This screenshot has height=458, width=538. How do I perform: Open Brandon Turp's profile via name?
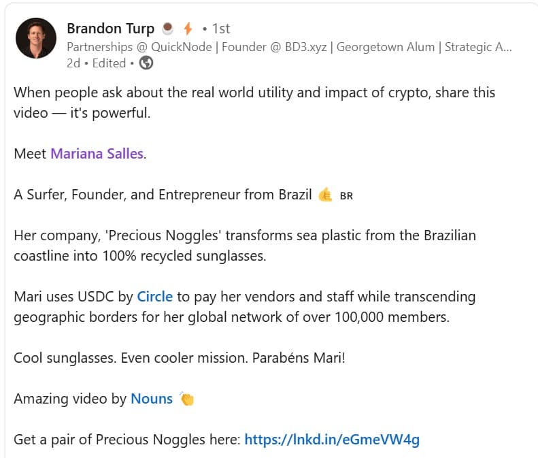[110, 29]
